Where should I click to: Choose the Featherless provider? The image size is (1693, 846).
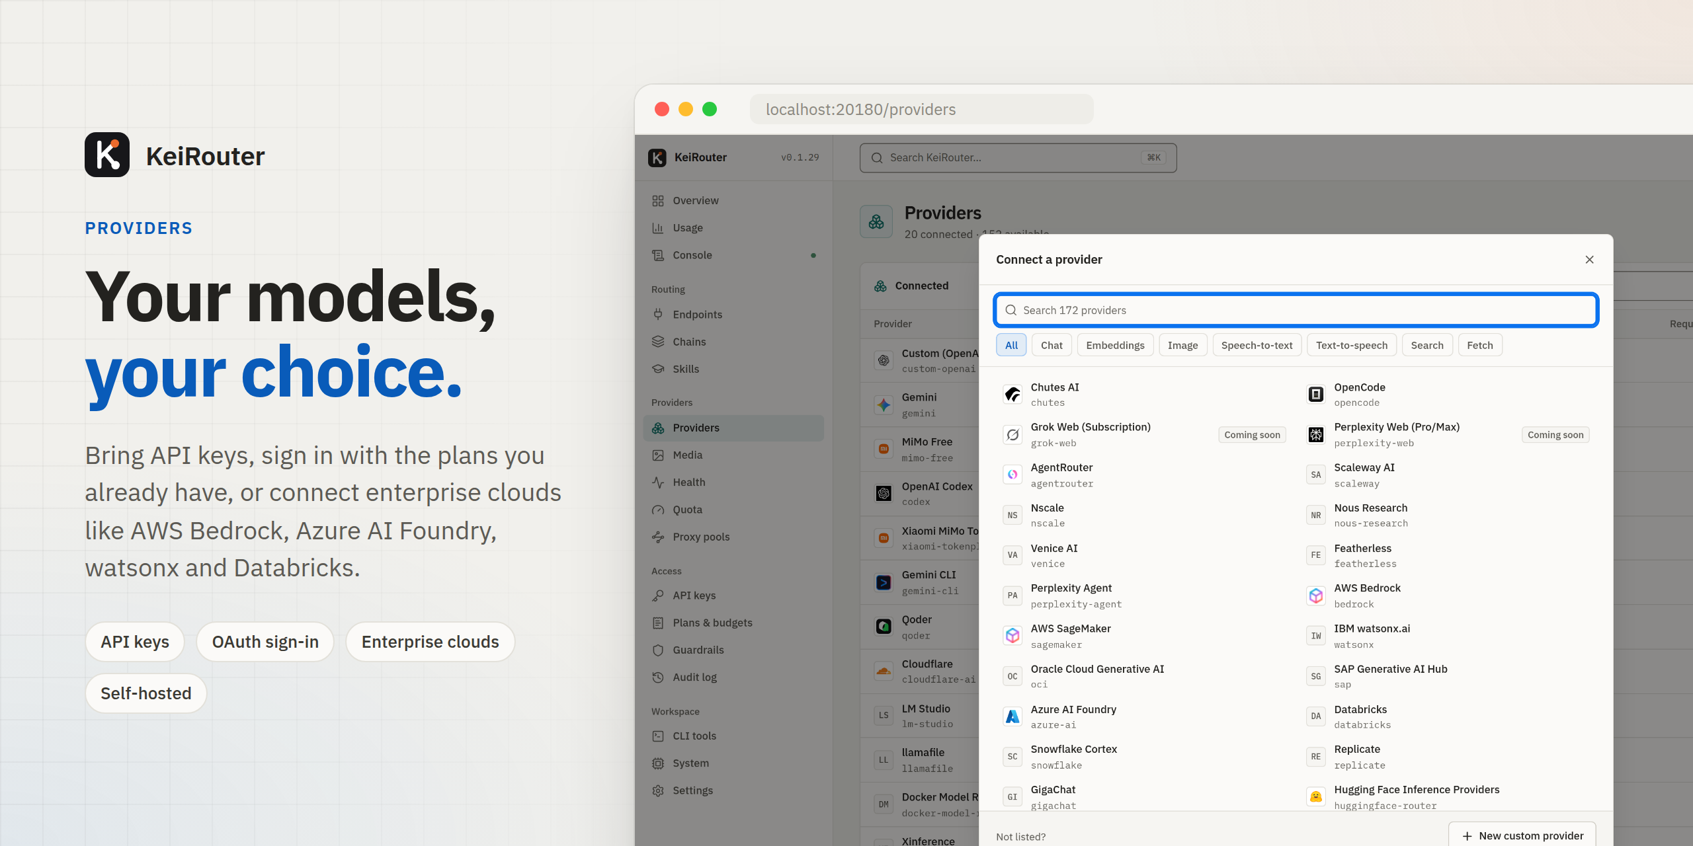1448,556
